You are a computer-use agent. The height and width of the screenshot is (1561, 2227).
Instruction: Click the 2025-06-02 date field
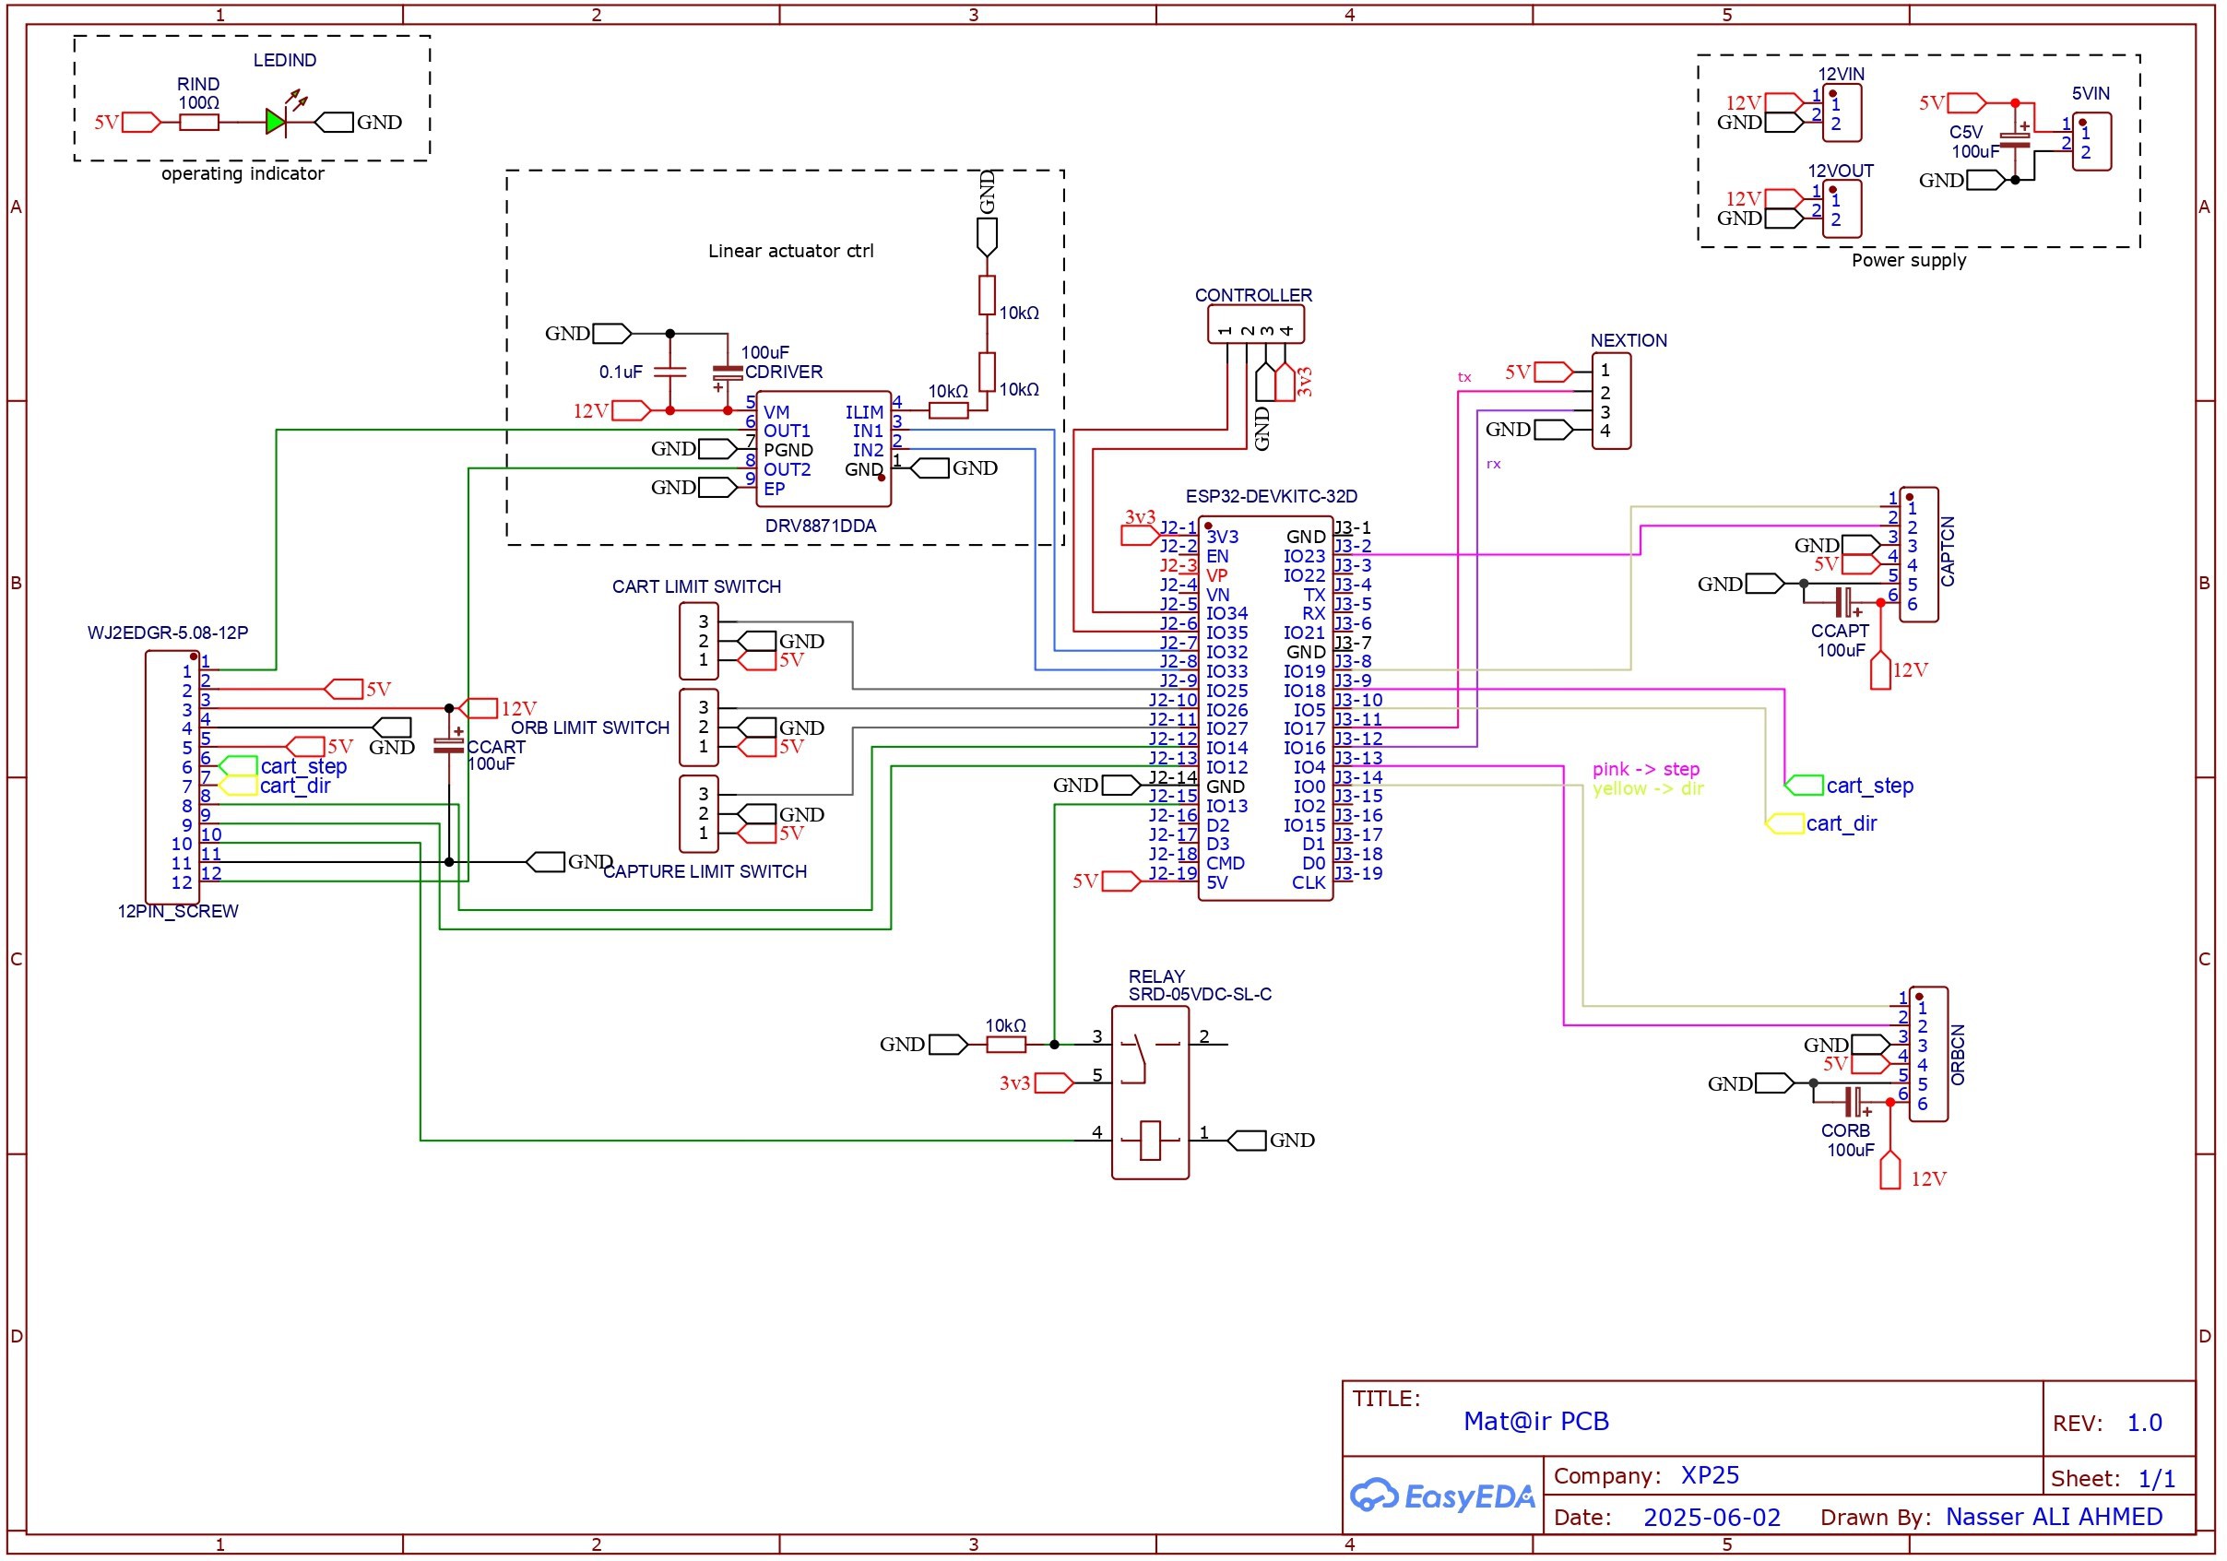pyautogui.click(x=1712, y=1519)
